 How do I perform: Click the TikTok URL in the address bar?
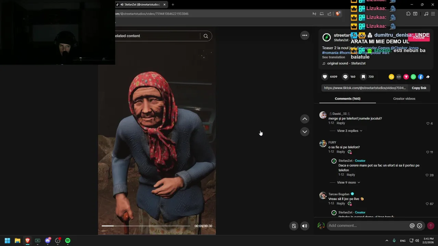tap(152, 14)
